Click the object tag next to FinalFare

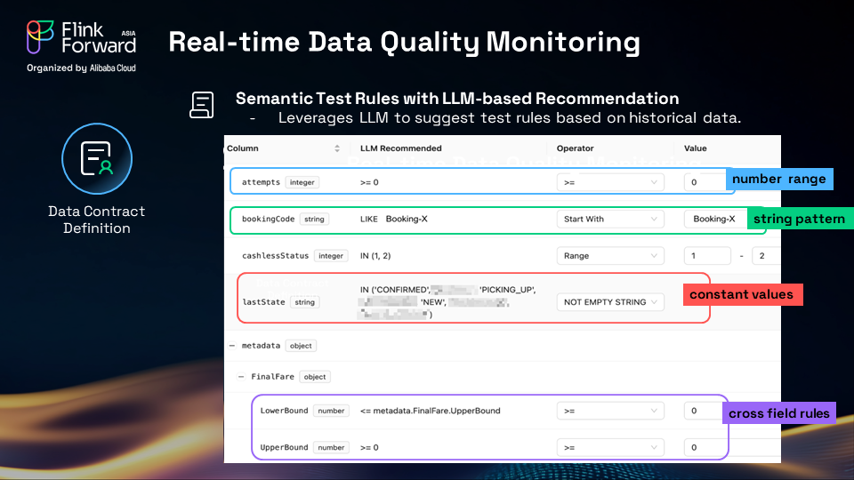pos(315,377)
